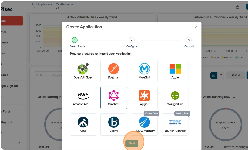Screen dimensions: 248x150
Task: Select the Kong source tile
Action: [x=83, y=124]
